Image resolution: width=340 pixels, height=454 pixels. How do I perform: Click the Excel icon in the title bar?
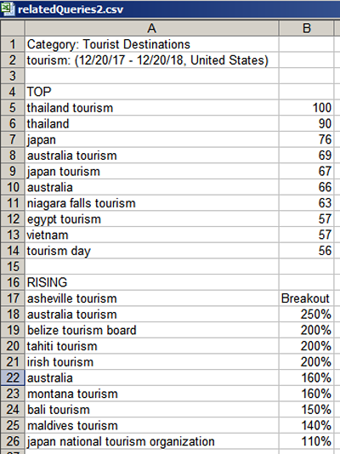point(7,9)
